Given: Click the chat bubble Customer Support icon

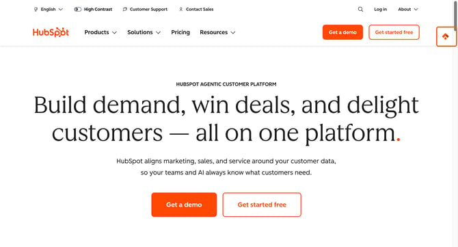Looking at the screenshot, I should [x=125, y=10].
